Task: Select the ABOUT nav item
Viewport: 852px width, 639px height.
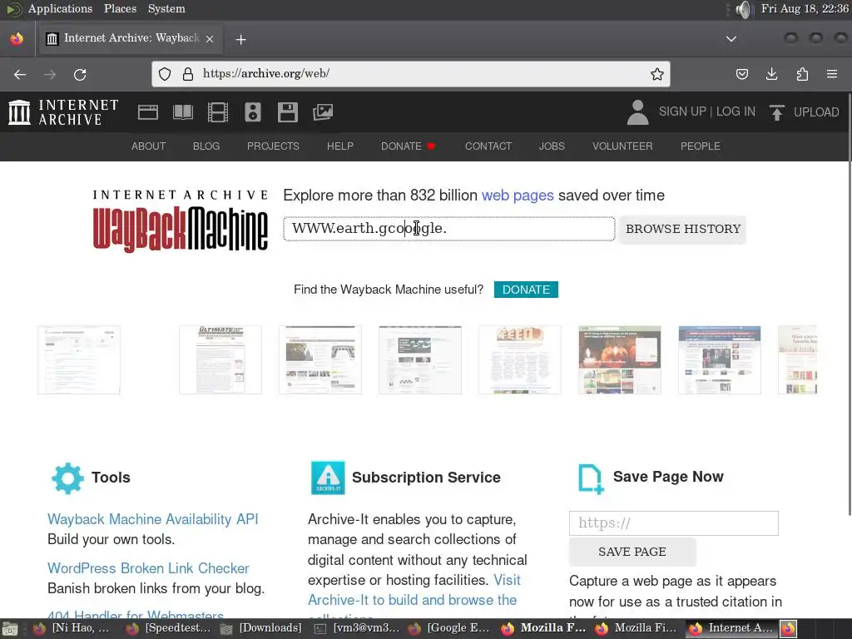Action: tap(148, 146)
